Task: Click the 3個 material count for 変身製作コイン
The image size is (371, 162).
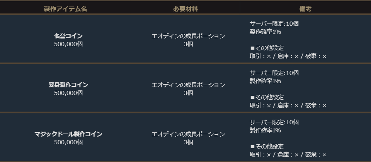Action: click(x=188, y=93)
